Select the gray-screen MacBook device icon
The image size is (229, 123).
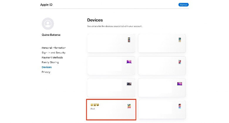(129, 84)
